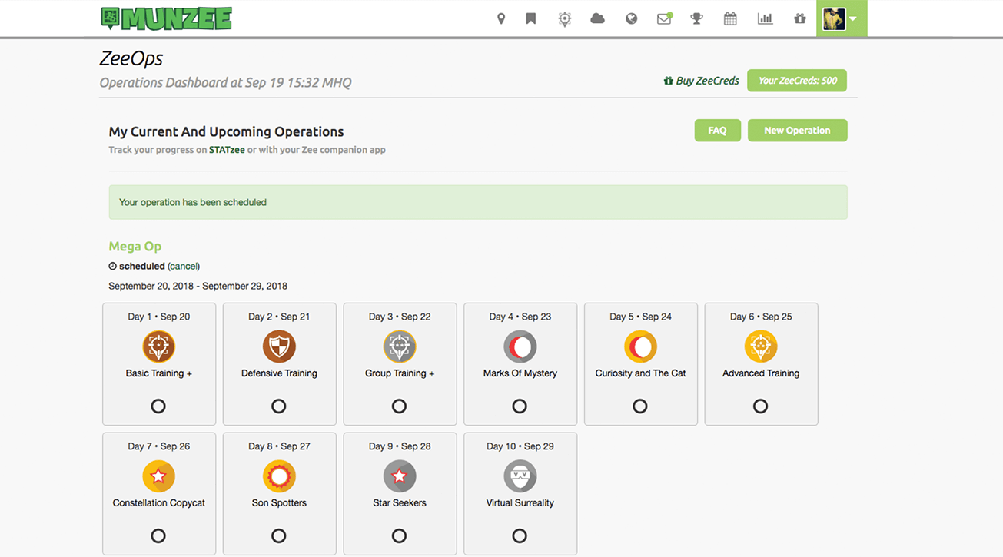Click the Marks Of Mystery badge icon
This screenshot has height=557, width=1003.
click(x=520, y=346)
